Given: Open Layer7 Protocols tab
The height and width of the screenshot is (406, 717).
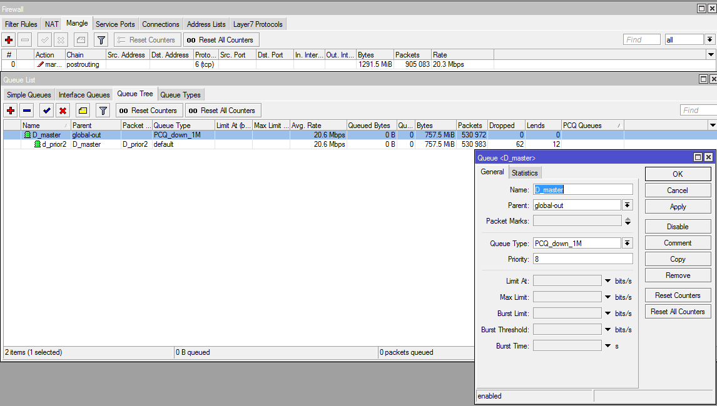Looking at the screenshot, I should pyautogui.click(x=258, y=24).
